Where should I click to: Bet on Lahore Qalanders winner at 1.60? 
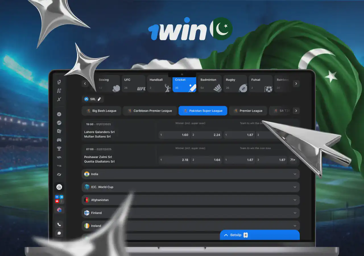click(x=174, y=135)
